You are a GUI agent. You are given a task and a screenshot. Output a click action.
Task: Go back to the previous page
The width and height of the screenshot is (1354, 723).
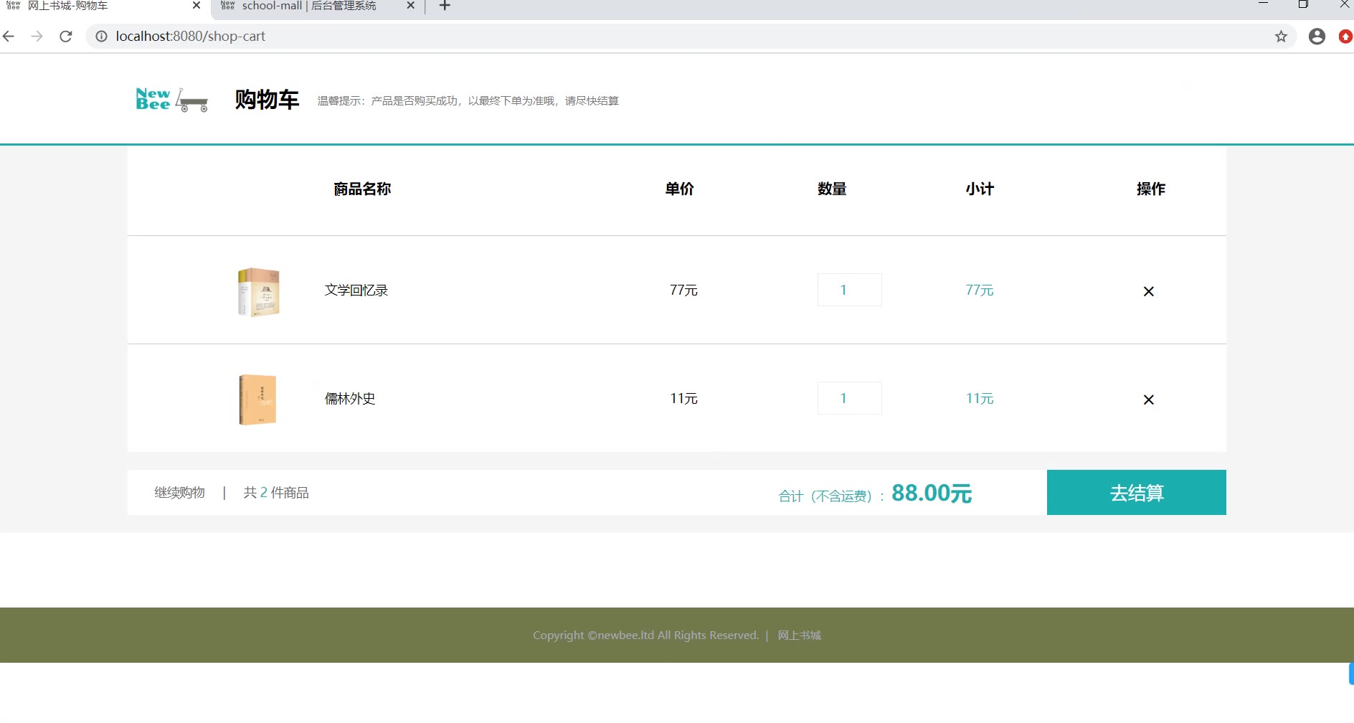point(9,37)
